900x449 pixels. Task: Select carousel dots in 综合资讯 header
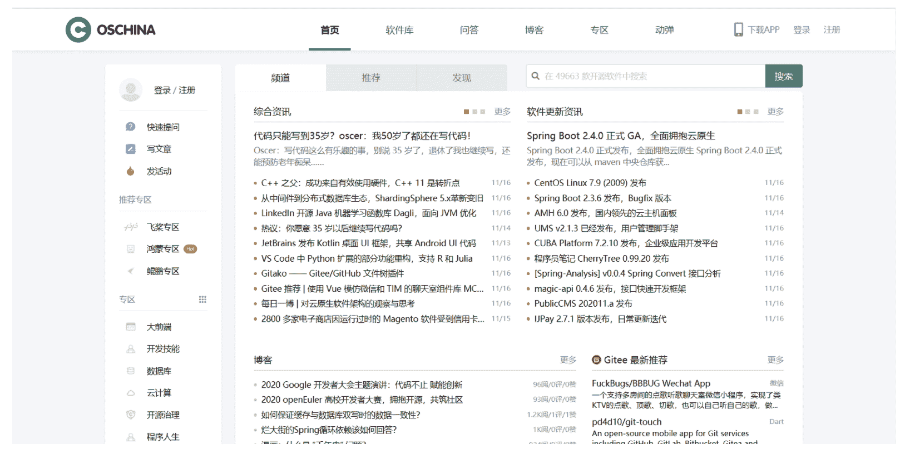[474, 112]
